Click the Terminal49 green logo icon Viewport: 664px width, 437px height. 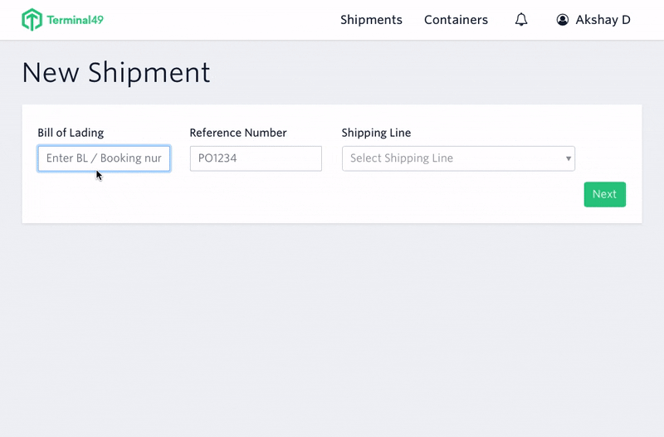coord(32,20)
